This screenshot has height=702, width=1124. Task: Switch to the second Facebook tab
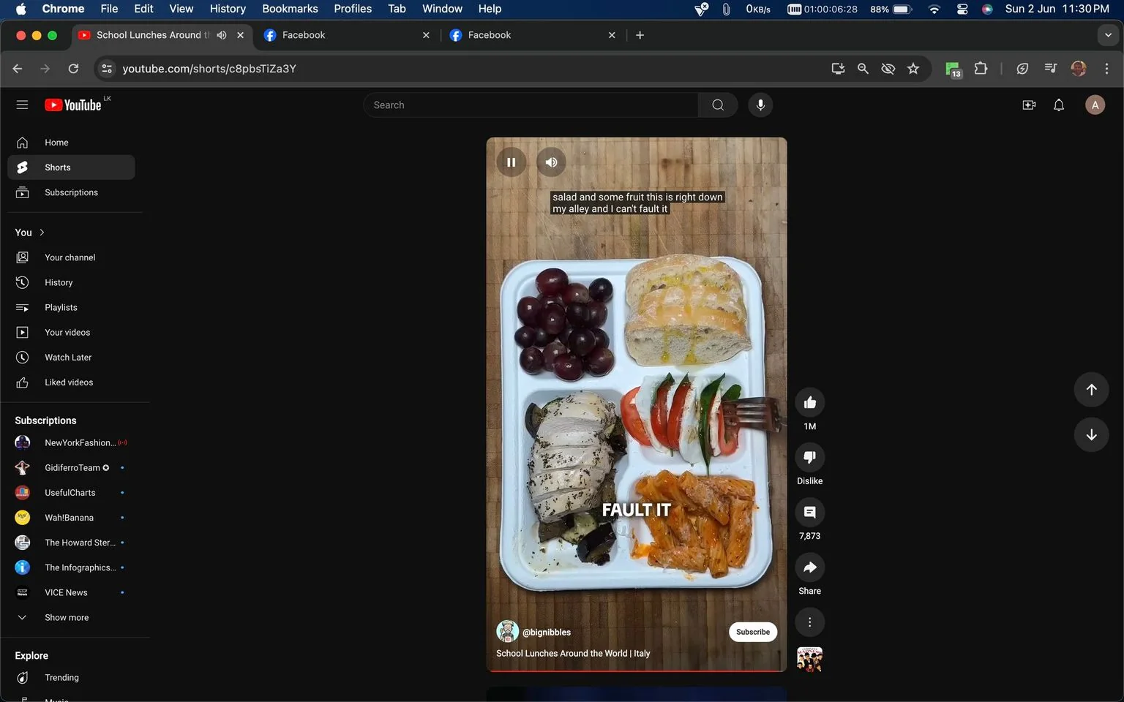[532, 35]
